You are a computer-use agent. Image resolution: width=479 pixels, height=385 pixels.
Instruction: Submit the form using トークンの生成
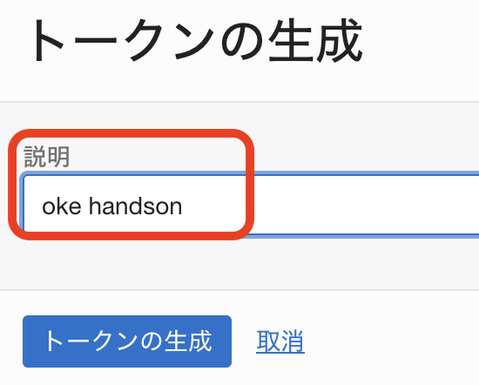pos(127,341)
